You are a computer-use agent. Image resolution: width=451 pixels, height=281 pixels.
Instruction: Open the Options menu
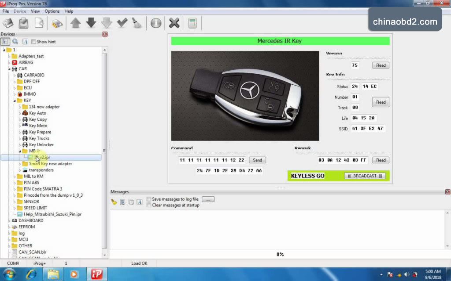click(52, 11)
